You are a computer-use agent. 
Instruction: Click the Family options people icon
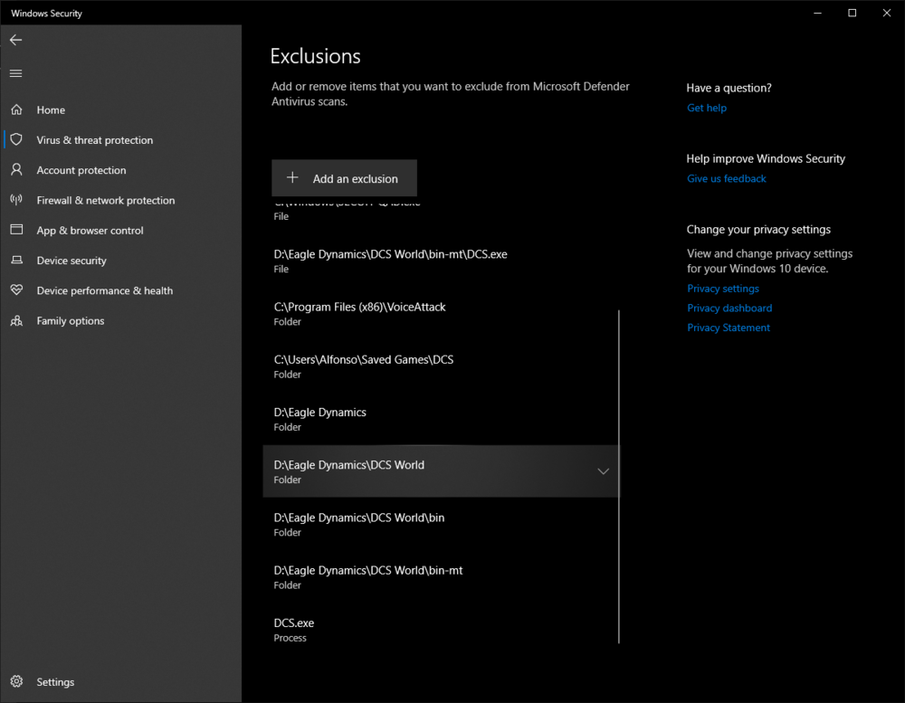(16, 321)
